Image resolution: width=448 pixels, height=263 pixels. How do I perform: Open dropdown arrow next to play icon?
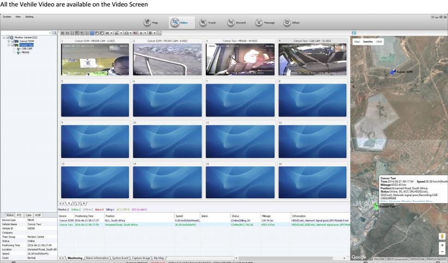[x=145, y=33]
